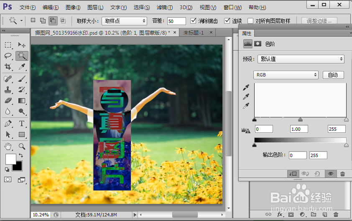Image resolution: width=352 pixels, height=221 pixels.
Task: Select the Pen tool
Action: point(8,124)
